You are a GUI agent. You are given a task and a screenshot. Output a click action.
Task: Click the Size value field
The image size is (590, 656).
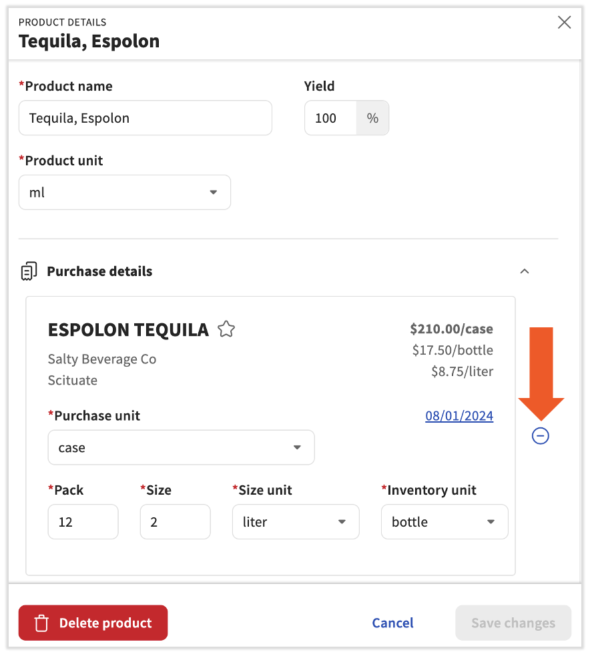pyautogui.click(x=175, y=522)
